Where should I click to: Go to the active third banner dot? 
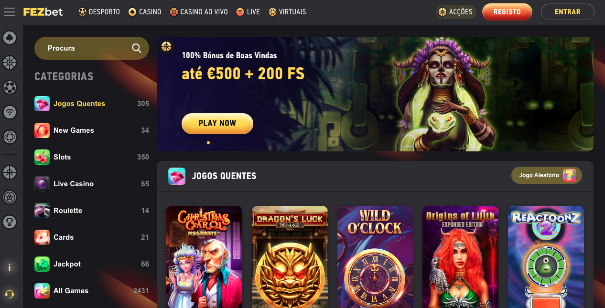[208, 142]
